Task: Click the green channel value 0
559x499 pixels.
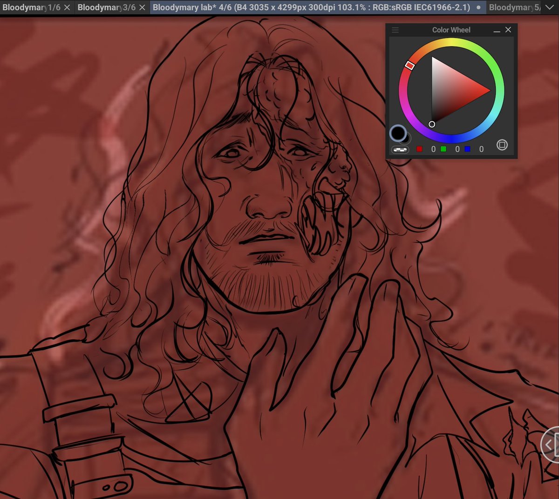Action: coord(457,149)
